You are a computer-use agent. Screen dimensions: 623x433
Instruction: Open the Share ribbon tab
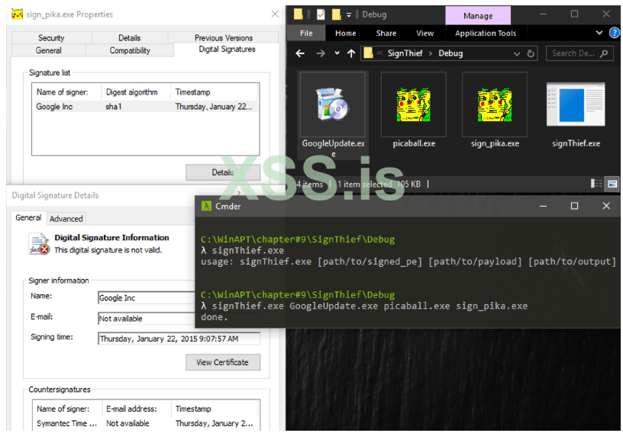pyautogui.click(x=386, y=34)
